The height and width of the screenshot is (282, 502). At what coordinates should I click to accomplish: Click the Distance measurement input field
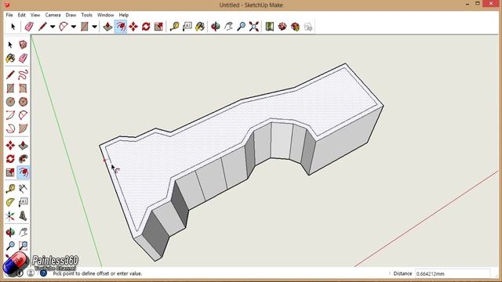[453, 273]
